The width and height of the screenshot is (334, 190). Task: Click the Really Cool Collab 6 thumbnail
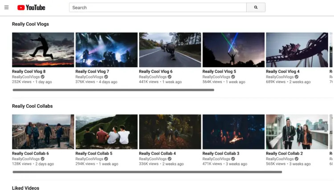pyautogui.click(x=43, y=132)
